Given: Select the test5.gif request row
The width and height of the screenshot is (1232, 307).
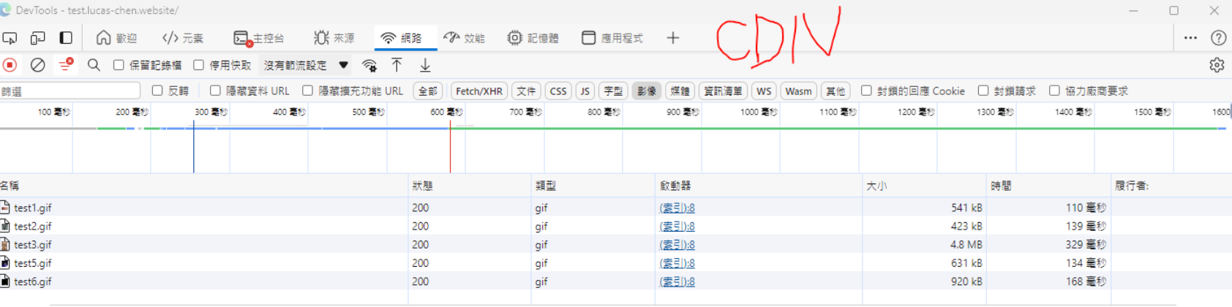Looking at the screenshot, I should coord(616,262).
